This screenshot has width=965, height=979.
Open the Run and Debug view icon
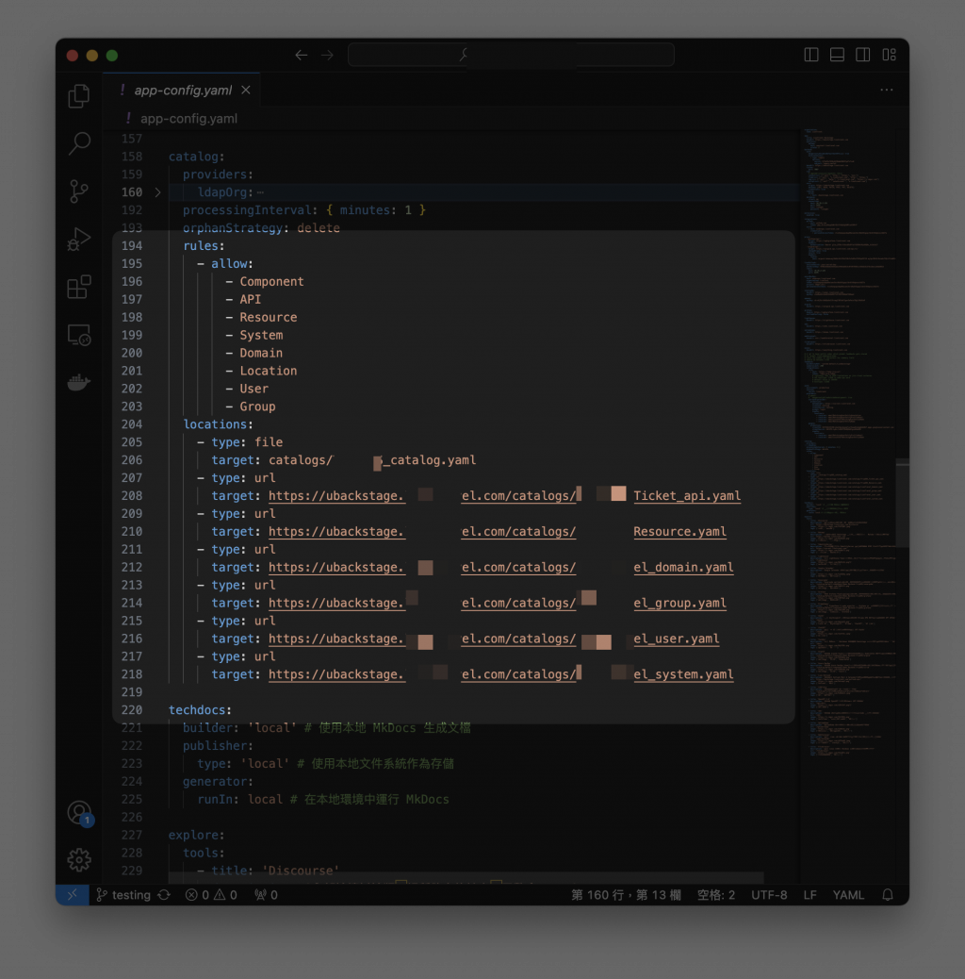pyautogui.click(x=78, y=240)
